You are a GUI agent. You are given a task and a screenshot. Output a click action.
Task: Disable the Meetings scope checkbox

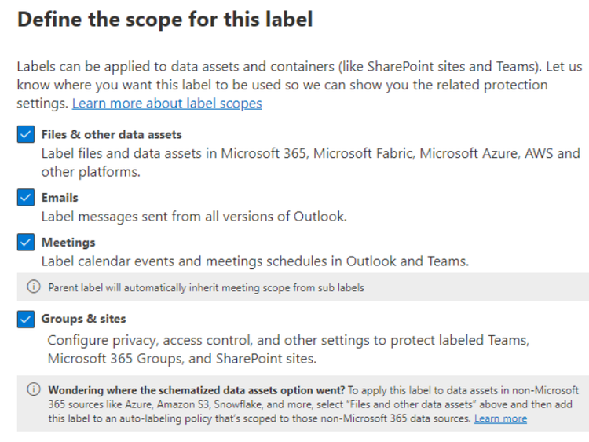coord(26,243)
